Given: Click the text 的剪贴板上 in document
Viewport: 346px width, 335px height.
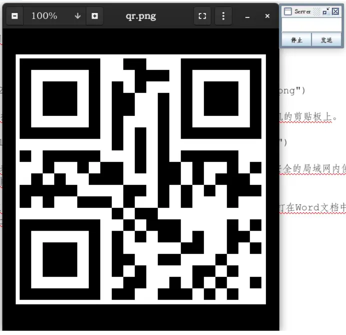Looking at the screenshot, I should 308,117.
